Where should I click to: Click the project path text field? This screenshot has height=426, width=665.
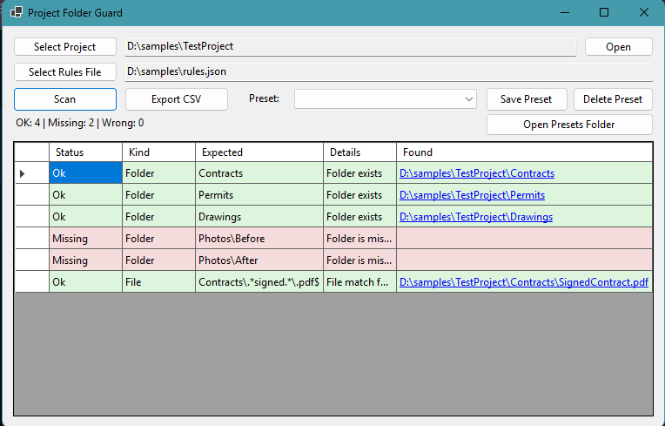pos(350,47)
